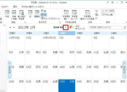127x92 pixels.
Task: Open the 個人用の予定表 (personal calendar) button
Action: pos(21,15)
